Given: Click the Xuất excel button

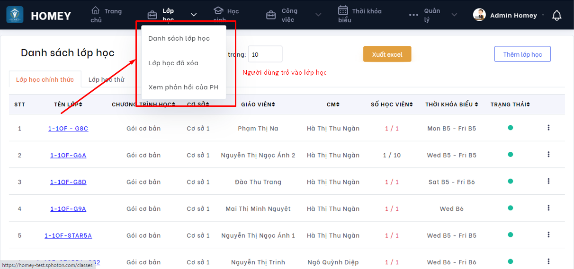Looking at the screenshot, I should pos(387,54).
